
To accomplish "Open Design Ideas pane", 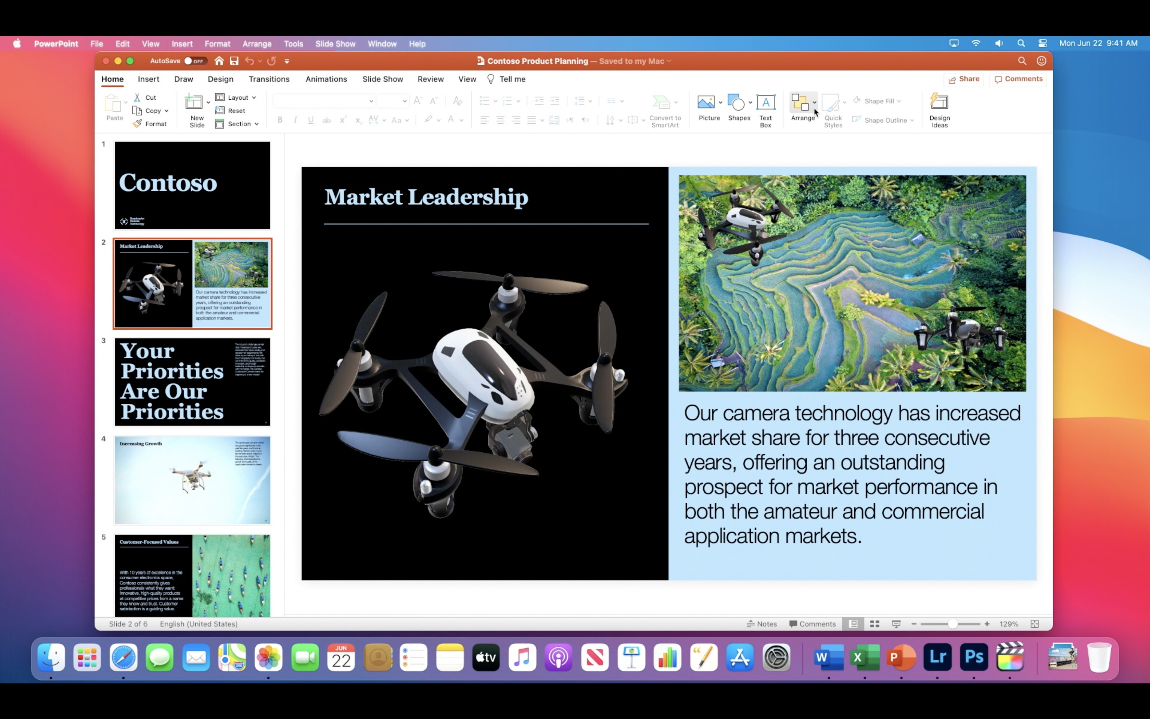I will [x=940, y=110].
